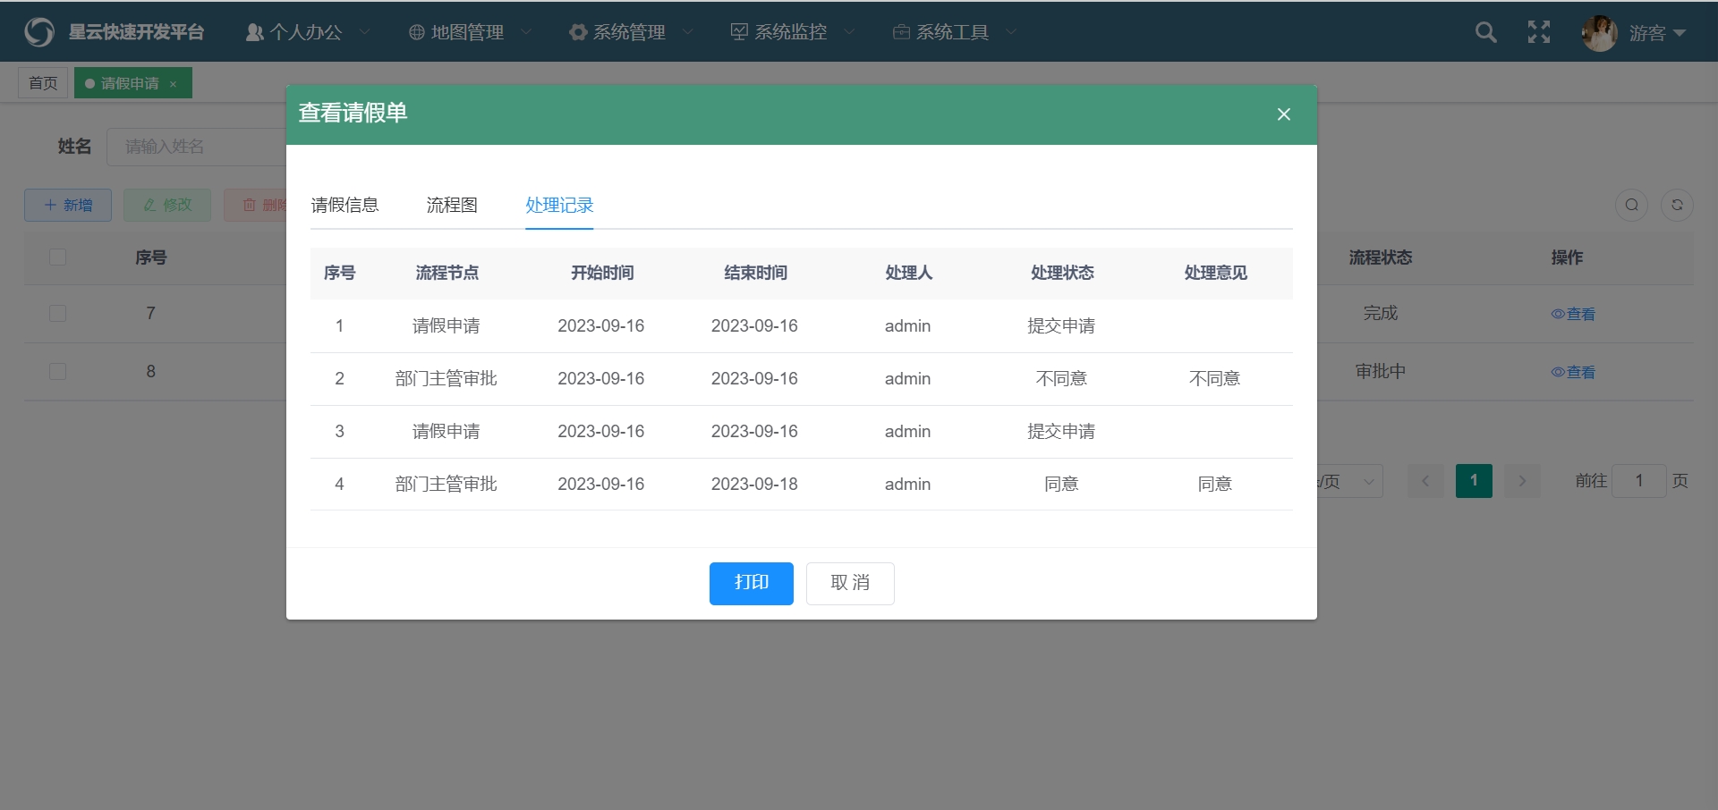This screenshot has width=1718, height=810.
Task: Click 查看 link for row 8
Action: [1573, 372]
